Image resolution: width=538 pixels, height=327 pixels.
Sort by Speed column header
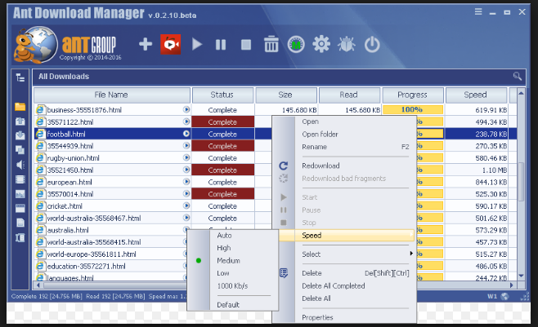point(476,95)
